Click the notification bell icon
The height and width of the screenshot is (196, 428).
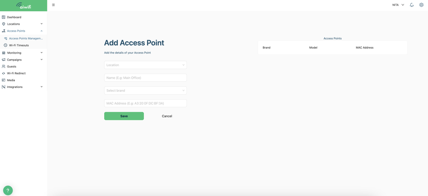412,5
